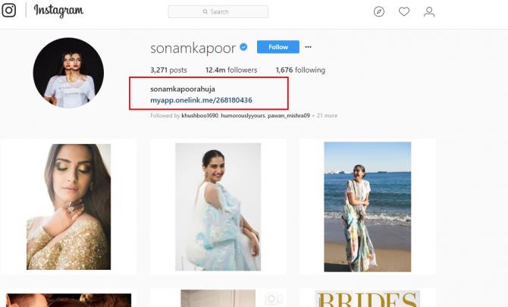Focus the Search input field
This screenshot has width=508, height=307.
tap(218, 11)
